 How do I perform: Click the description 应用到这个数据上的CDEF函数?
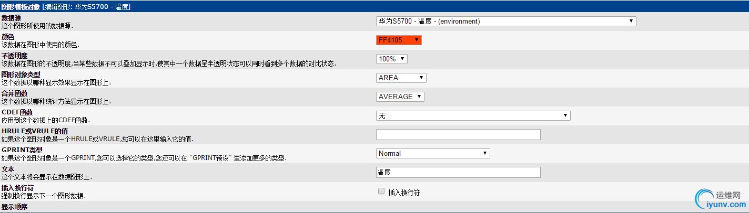click(x=45, y=120)
